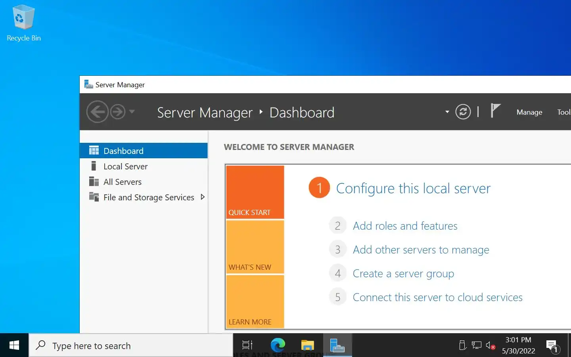
Task: Click Add roles and features
Action: (x=405, y=226)
